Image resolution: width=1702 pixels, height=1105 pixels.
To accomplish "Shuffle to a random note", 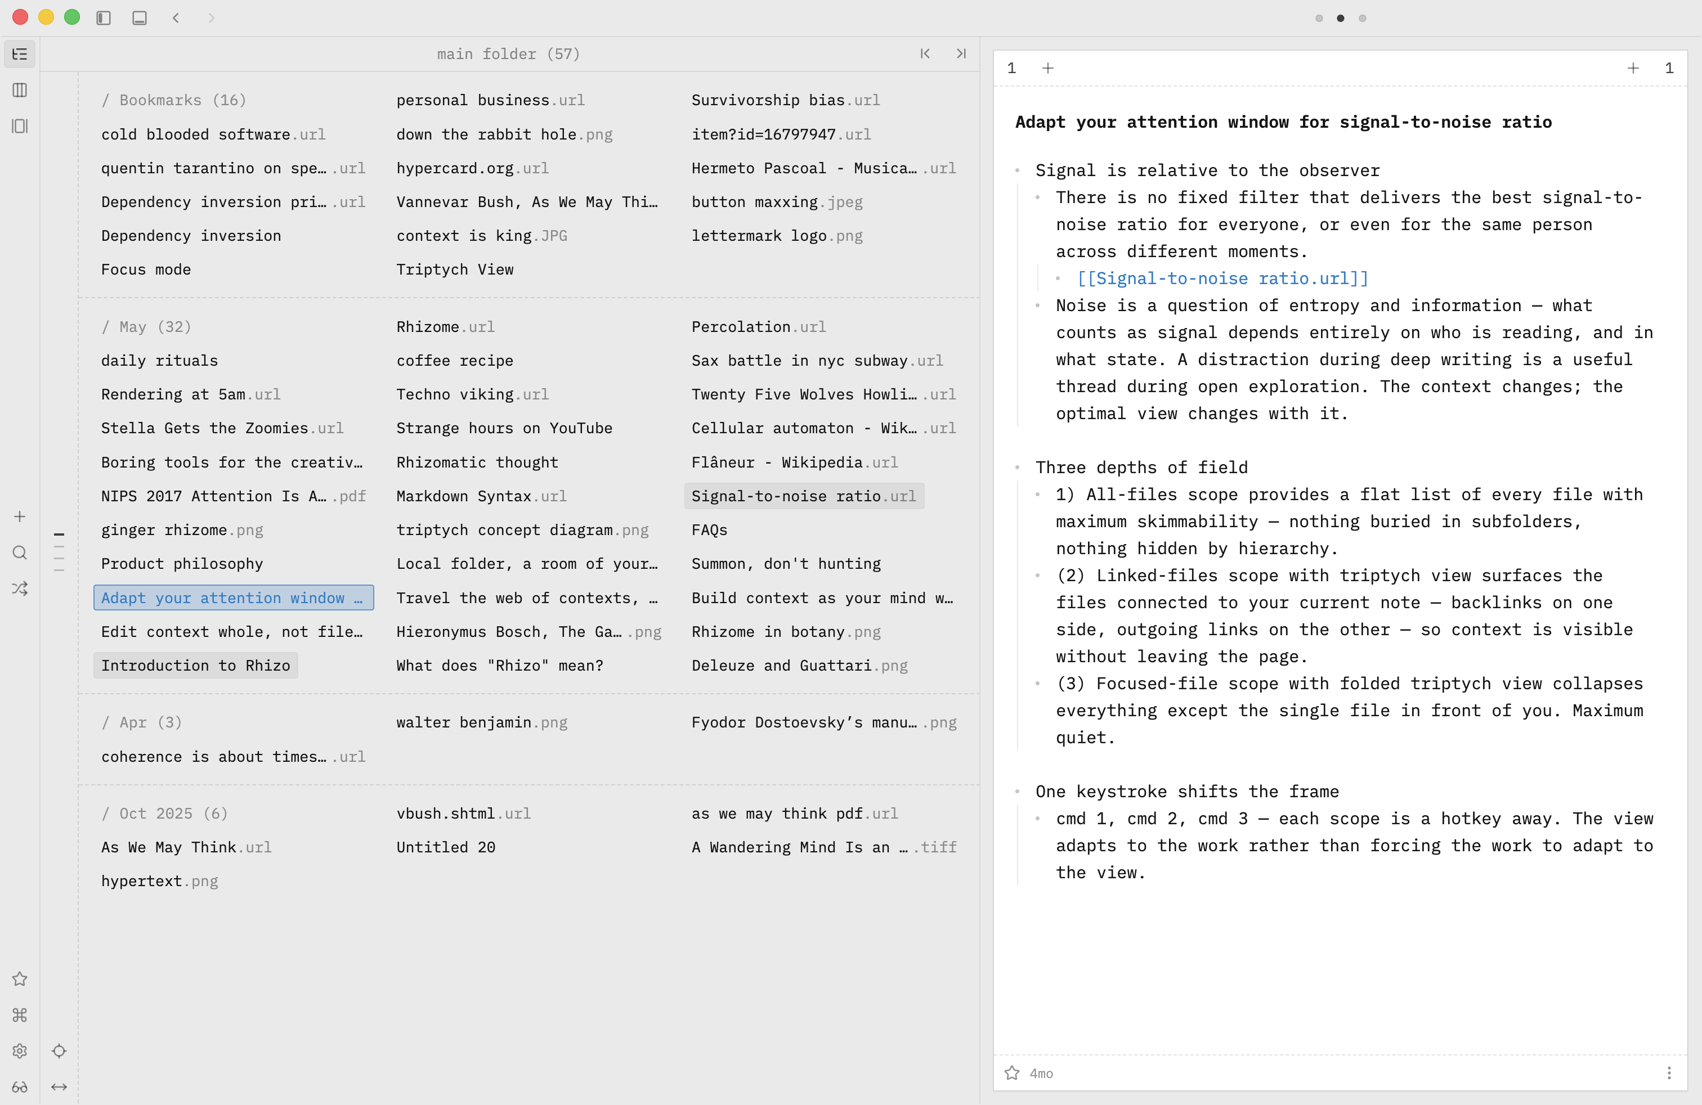I will (20, 589).
